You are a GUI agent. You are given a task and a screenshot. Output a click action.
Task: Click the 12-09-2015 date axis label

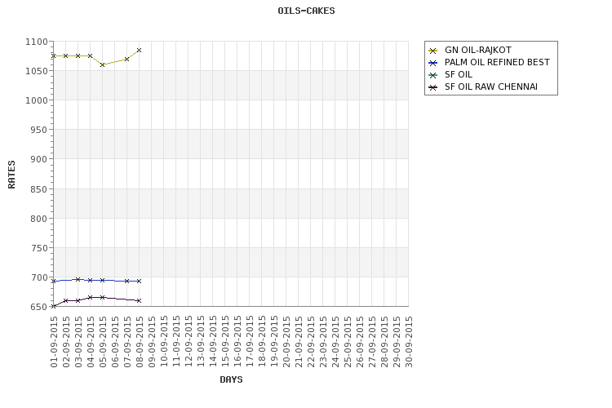(188, 342)
